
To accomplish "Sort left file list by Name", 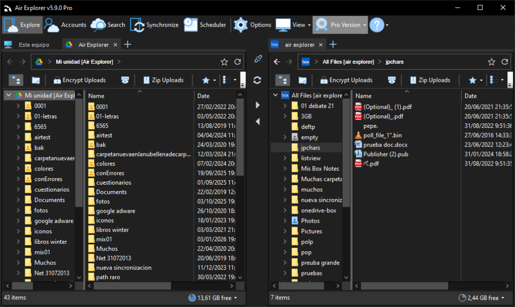I will [140, 96].
